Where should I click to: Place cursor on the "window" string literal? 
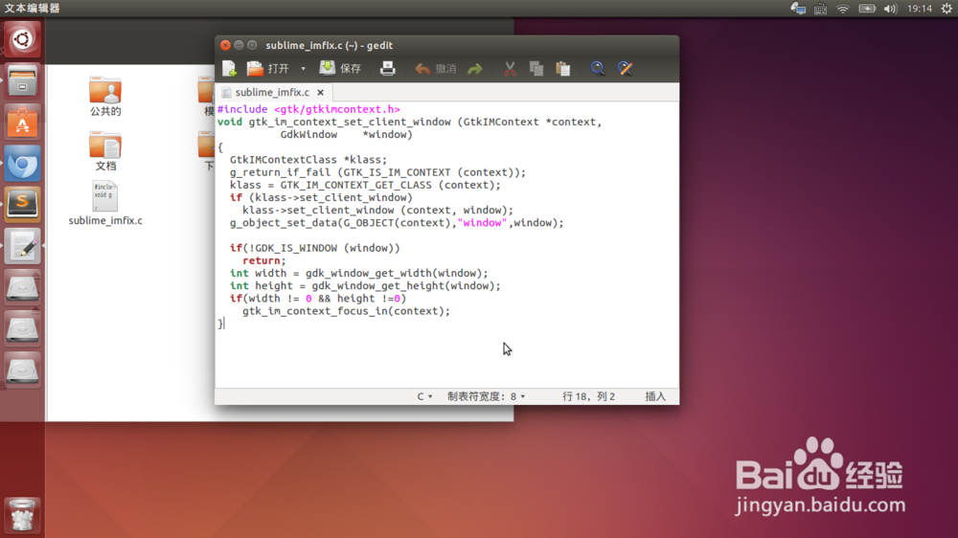(x=482, y=223)
